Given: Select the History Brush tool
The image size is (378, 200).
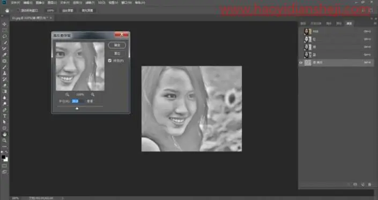Looking at the screenshot, I should click(4, 79).
